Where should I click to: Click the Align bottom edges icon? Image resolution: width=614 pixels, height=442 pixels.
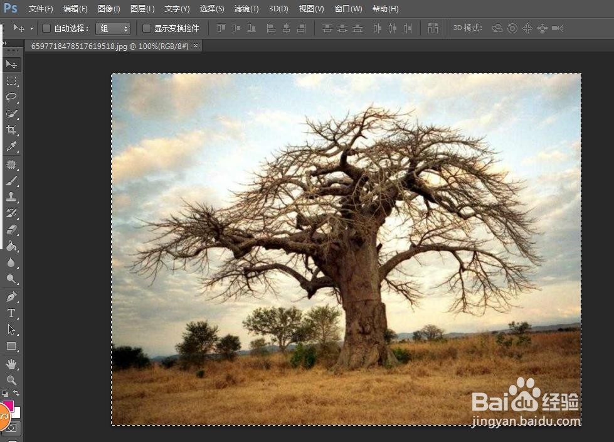tap(251, 28)
